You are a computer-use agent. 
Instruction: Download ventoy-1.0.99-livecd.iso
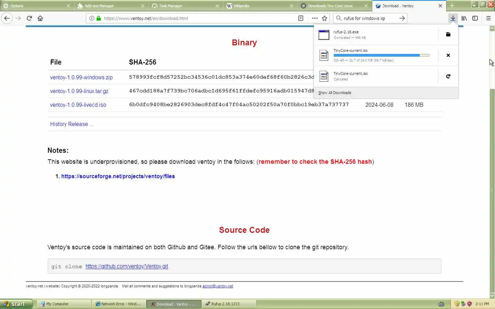pos(78,105)
